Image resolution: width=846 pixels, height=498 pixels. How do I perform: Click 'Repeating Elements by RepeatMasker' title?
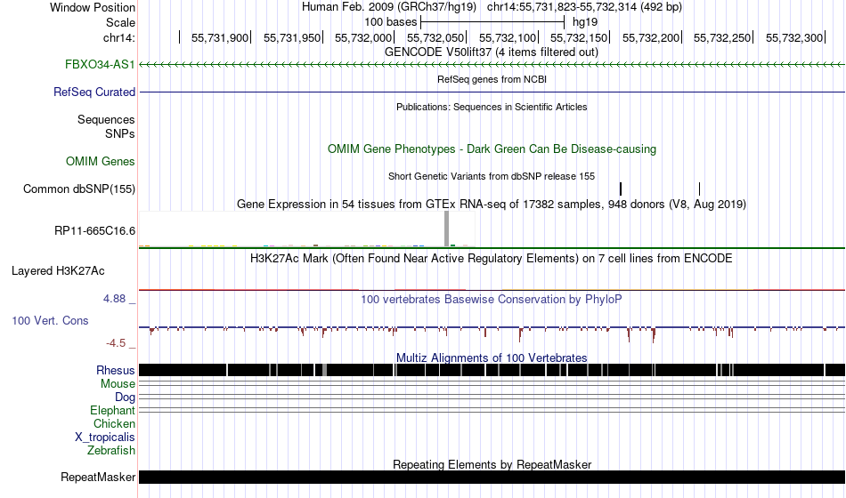coord(492,464)
